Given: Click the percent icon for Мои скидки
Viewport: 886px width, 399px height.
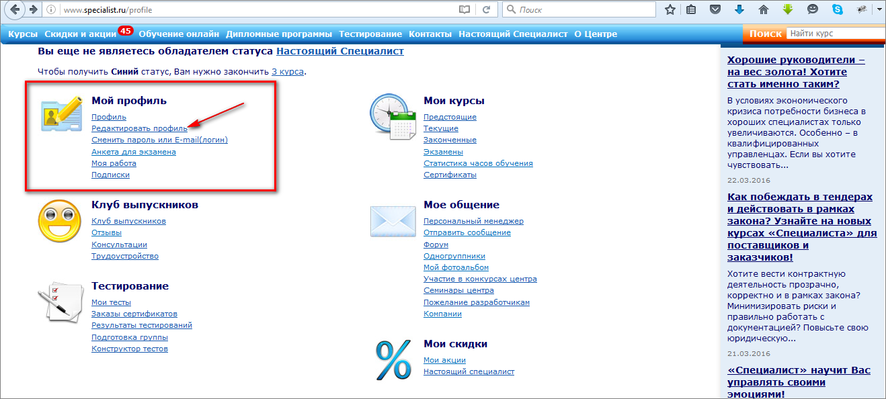Looking at the screenshot, I should [393, 360].
